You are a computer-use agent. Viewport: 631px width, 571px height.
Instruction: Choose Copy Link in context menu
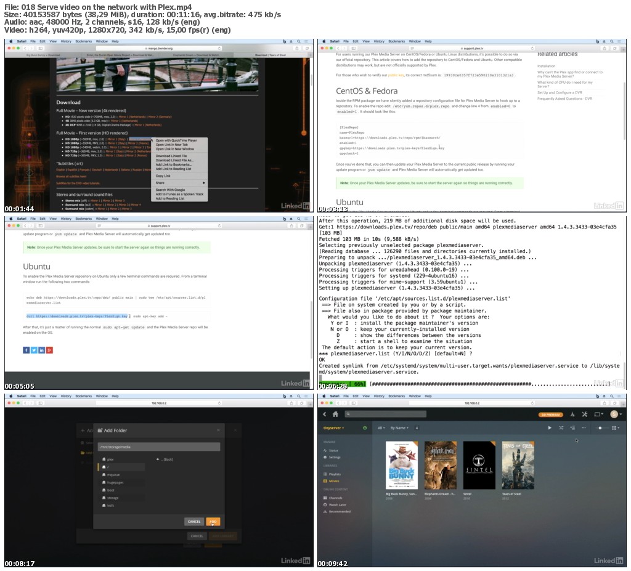click(180, 176)
